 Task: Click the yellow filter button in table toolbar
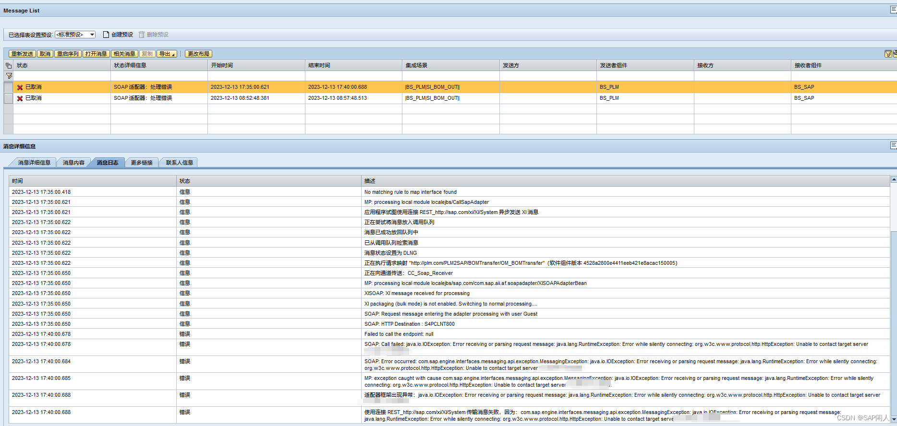point(888,54)
